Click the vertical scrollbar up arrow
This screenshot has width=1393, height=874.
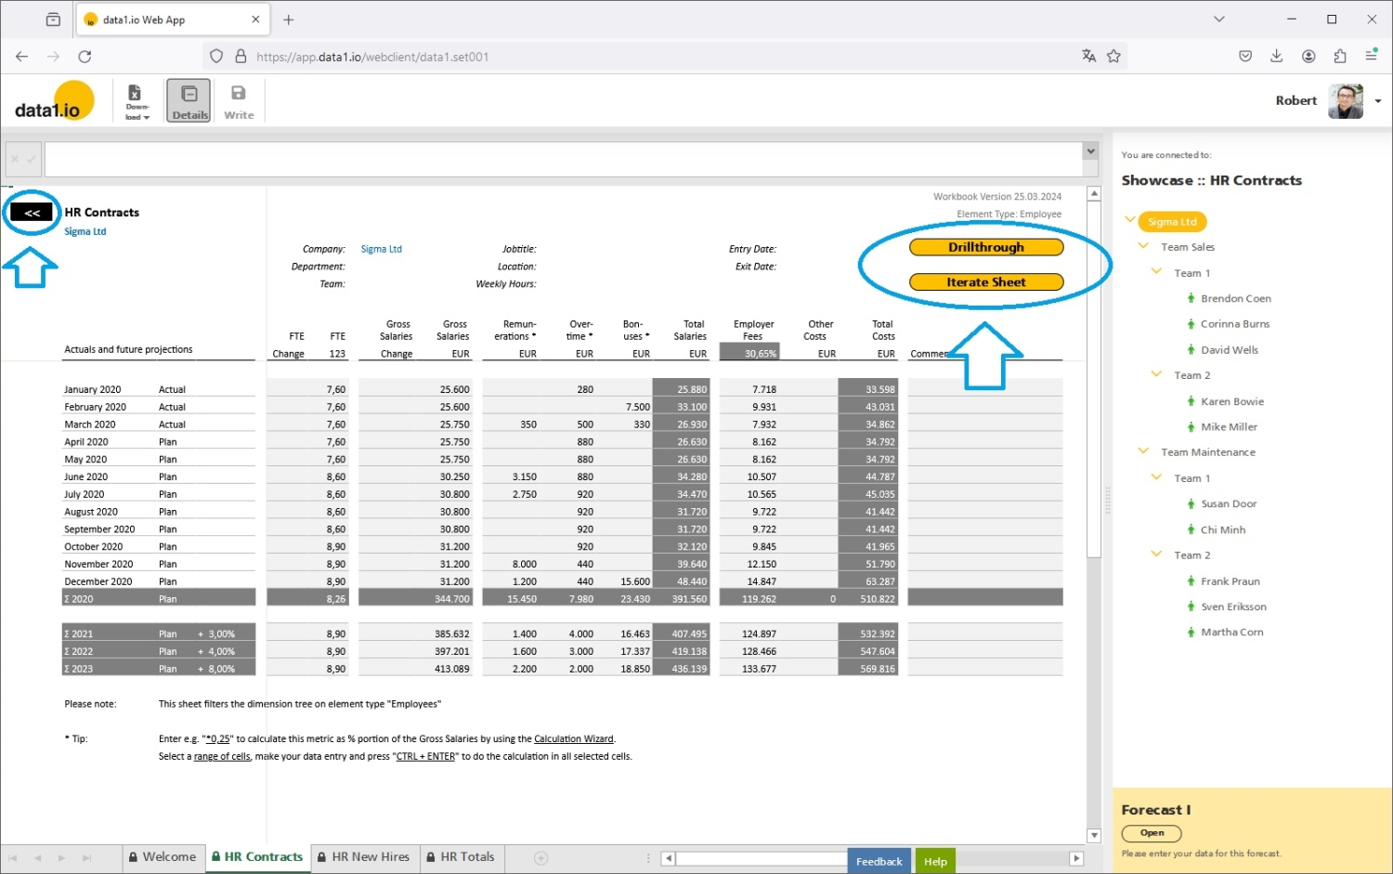[x=1094, y=194]
